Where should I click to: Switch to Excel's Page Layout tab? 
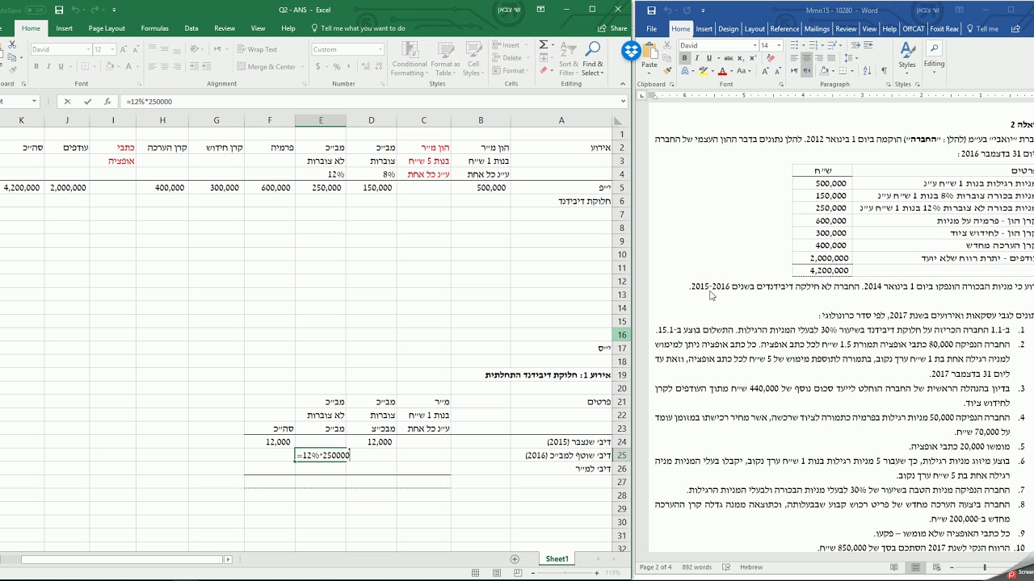point(107,28)
